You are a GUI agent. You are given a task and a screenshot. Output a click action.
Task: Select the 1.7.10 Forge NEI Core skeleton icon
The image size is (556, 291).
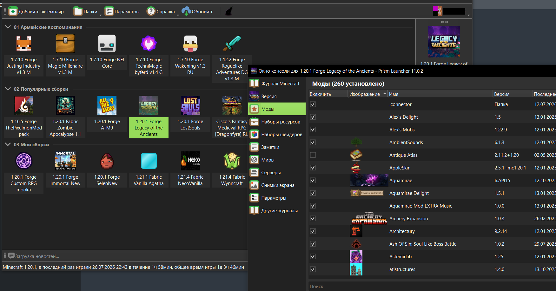[x=107, y=43]
